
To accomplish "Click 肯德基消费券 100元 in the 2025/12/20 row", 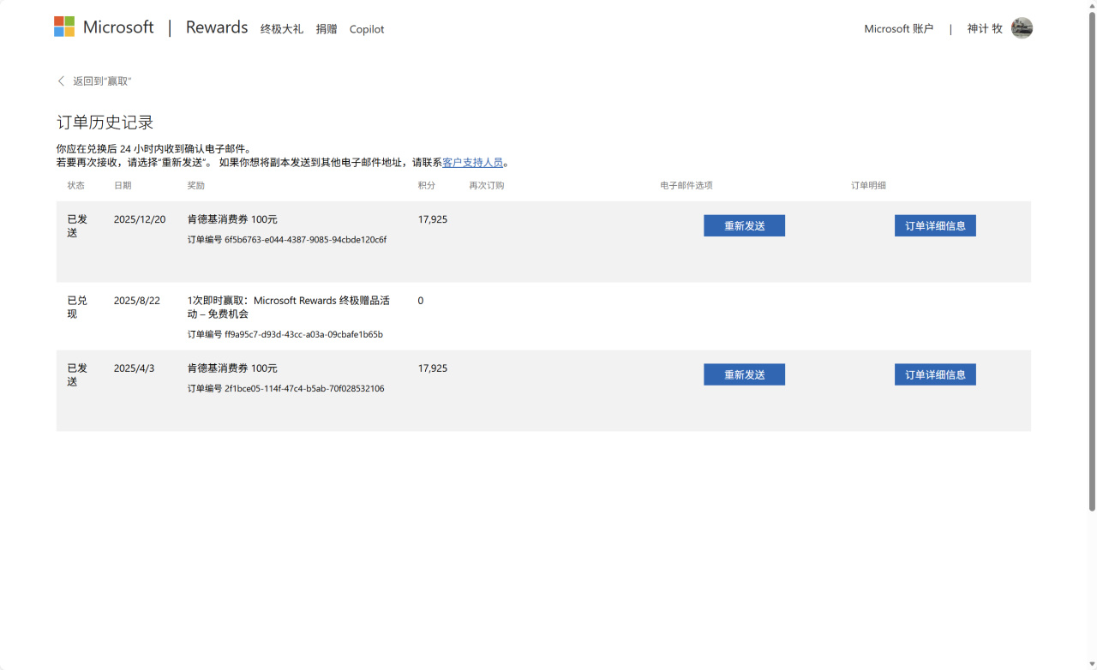I will pyautogui.click(x=232, y=219).
